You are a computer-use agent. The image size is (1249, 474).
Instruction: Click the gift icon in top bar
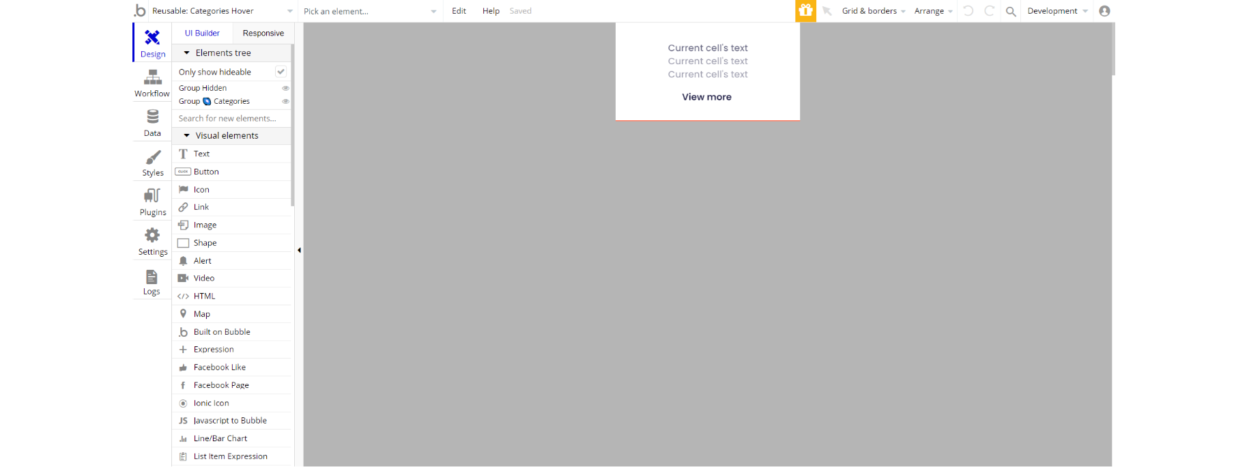(x=805, y=11)
